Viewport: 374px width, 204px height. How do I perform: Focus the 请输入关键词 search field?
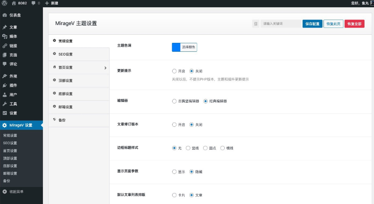click(280, 24)
